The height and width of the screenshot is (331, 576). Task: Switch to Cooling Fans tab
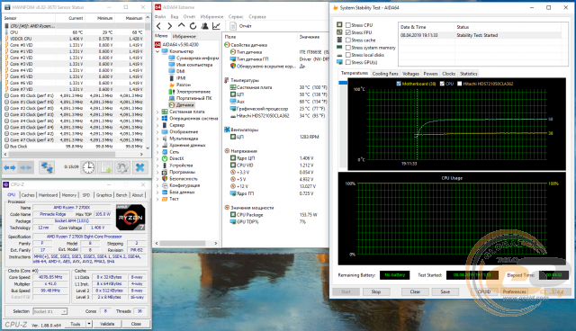coord(385,74)
